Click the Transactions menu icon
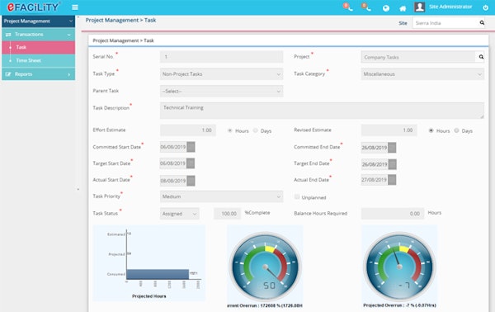 [x=8, y=35]
